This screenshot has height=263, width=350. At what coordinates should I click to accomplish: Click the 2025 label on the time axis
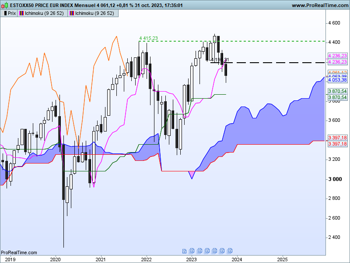(x=282, y=259)
